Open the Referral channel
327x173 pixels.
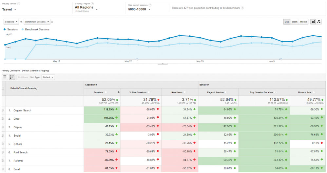tap(18, 161)
